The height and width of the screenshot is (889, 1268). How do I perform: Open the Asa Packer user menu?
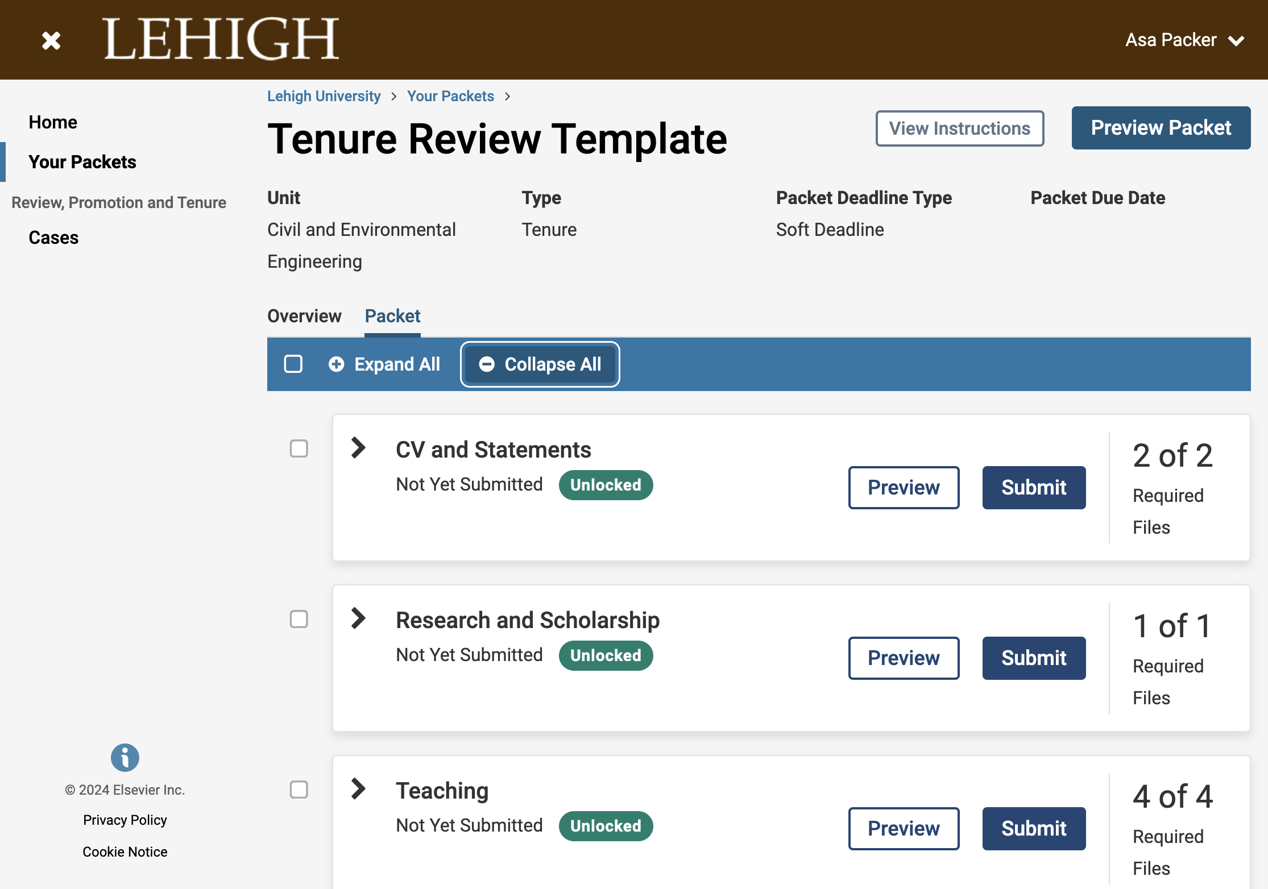[x=1184, y=40]
